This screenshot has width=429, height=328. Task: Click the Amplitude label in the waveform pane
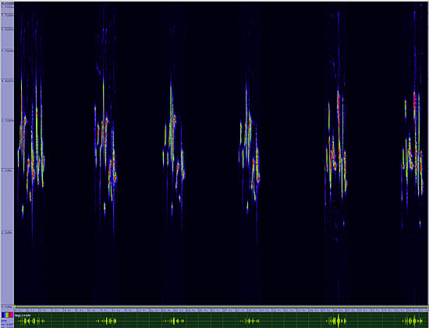(23, 316)
